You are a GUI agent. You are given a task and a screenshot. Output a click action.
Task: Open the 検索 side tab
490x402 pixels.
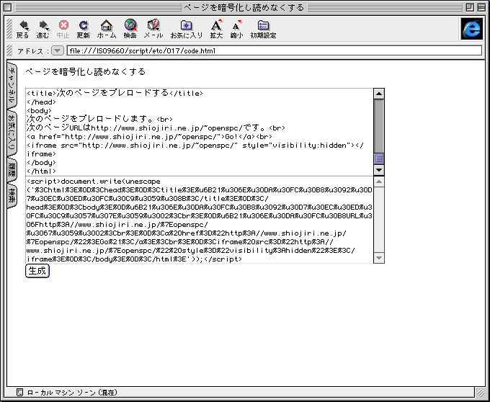[12, 197]
